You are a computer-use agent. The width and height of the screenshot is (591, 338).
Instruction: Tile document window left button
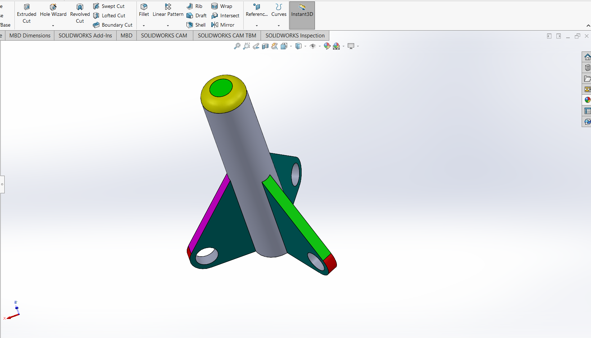(549, 36)
